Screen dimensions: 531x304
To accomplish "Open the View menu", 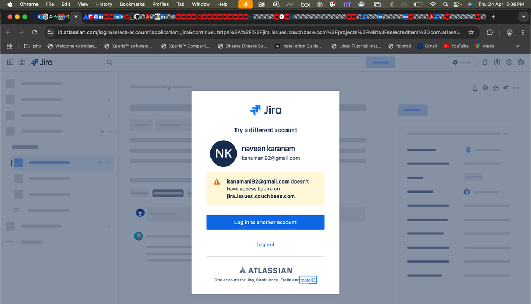I will 83,4.
